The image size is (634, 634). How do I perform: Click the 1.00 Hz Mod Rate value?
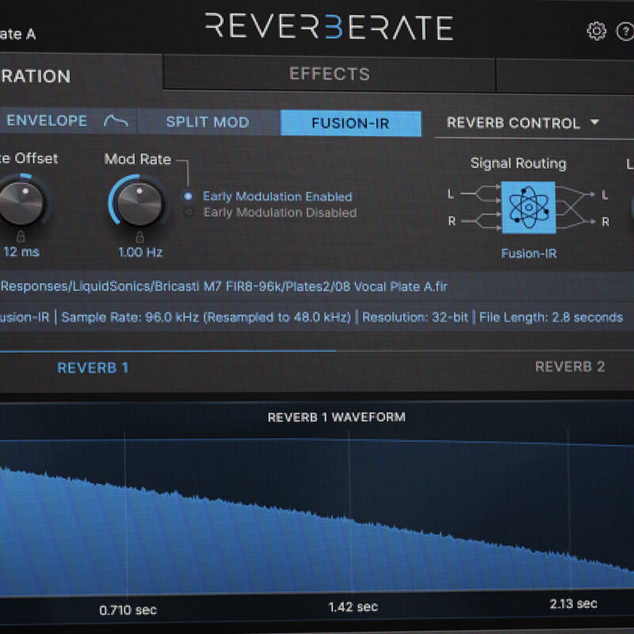click(x=140, y=253)
